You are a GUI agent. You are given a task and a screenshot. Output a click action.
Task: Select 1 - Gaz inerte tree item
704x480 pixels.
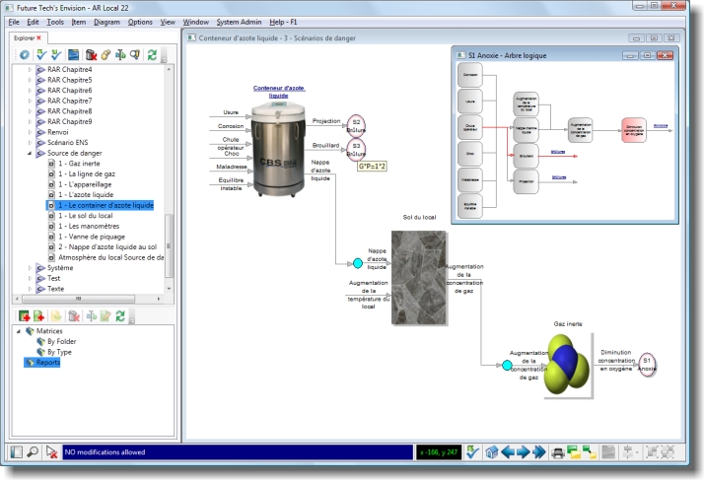tap(79, 164)
